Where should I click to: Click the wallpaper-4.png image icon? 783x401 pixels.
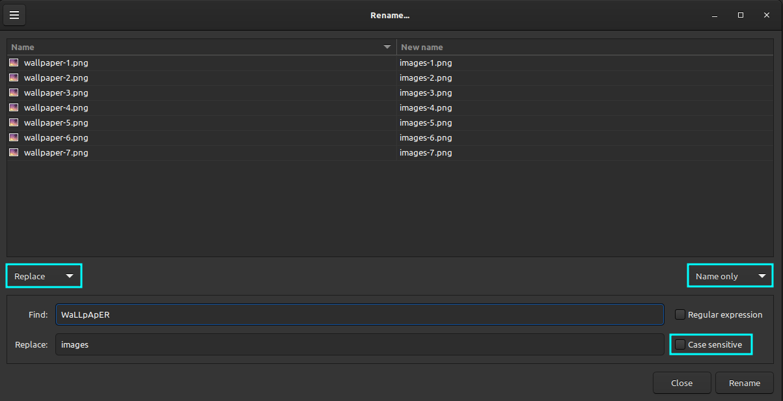(14, 107)
